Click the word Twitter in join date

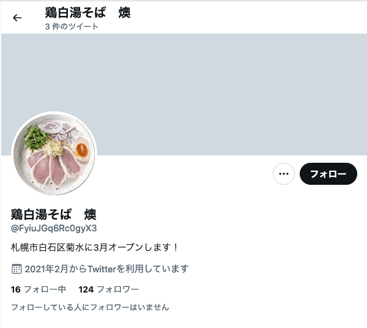click(102, 269)
